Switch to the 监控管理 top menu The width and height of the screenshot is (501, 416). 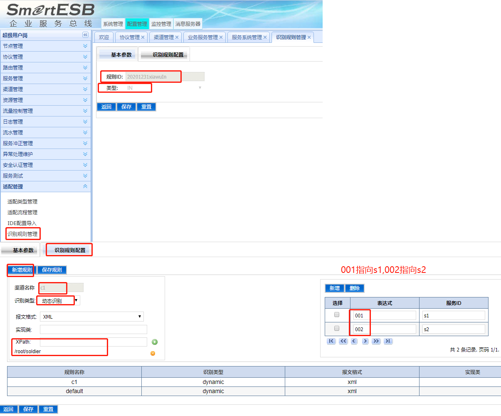161,24
